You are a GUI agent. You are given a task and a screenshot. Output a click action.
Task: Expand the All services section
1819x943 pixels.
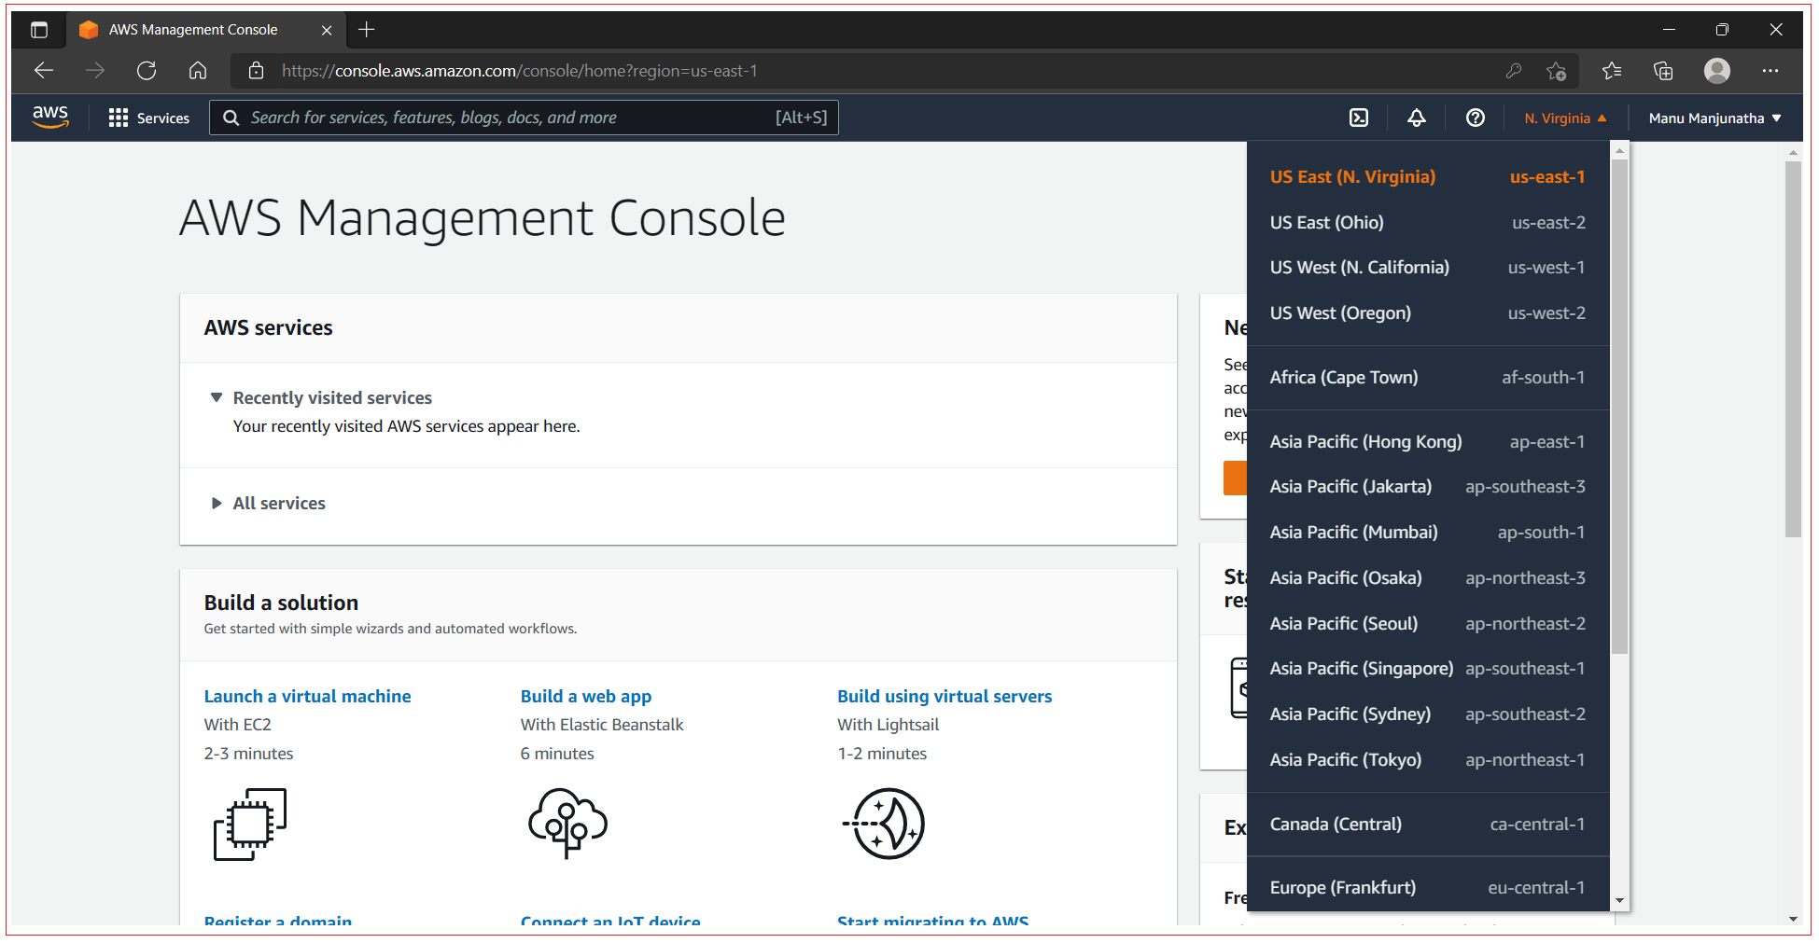click(217, 503)
